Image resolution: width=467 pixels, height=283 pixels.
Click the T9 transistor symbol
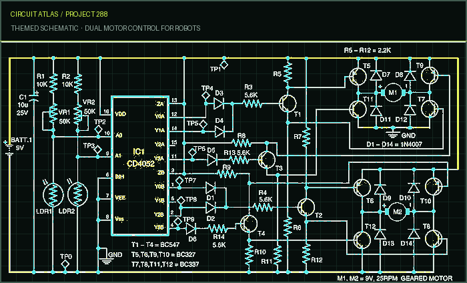430,75
